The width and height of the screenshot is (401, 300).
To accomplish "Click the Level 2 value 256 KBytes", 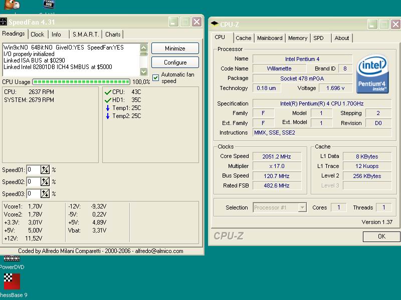I will click(x=367, y=176).
